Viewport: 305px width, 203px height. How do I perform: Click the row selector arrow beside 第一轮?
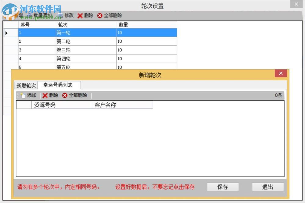click(7, 33)
